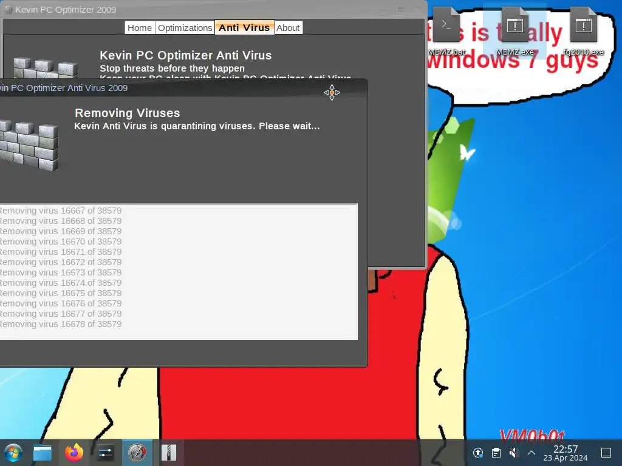This screenshot has width=622, height=466.
Task: Select line 'Removing virus 16678 of 38579'
Action: tap(60, 324)
